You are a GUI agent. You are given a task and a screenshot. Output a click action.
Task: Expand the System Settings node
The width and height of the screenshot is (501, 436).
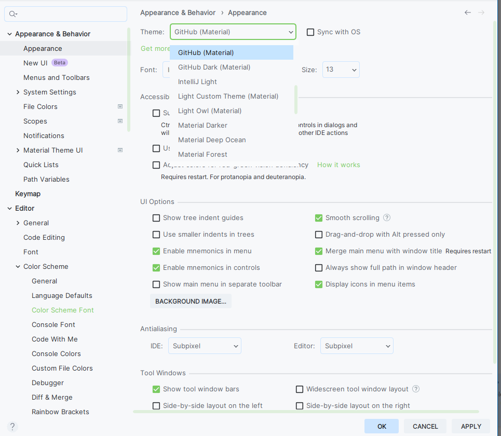tap(18, 92)
